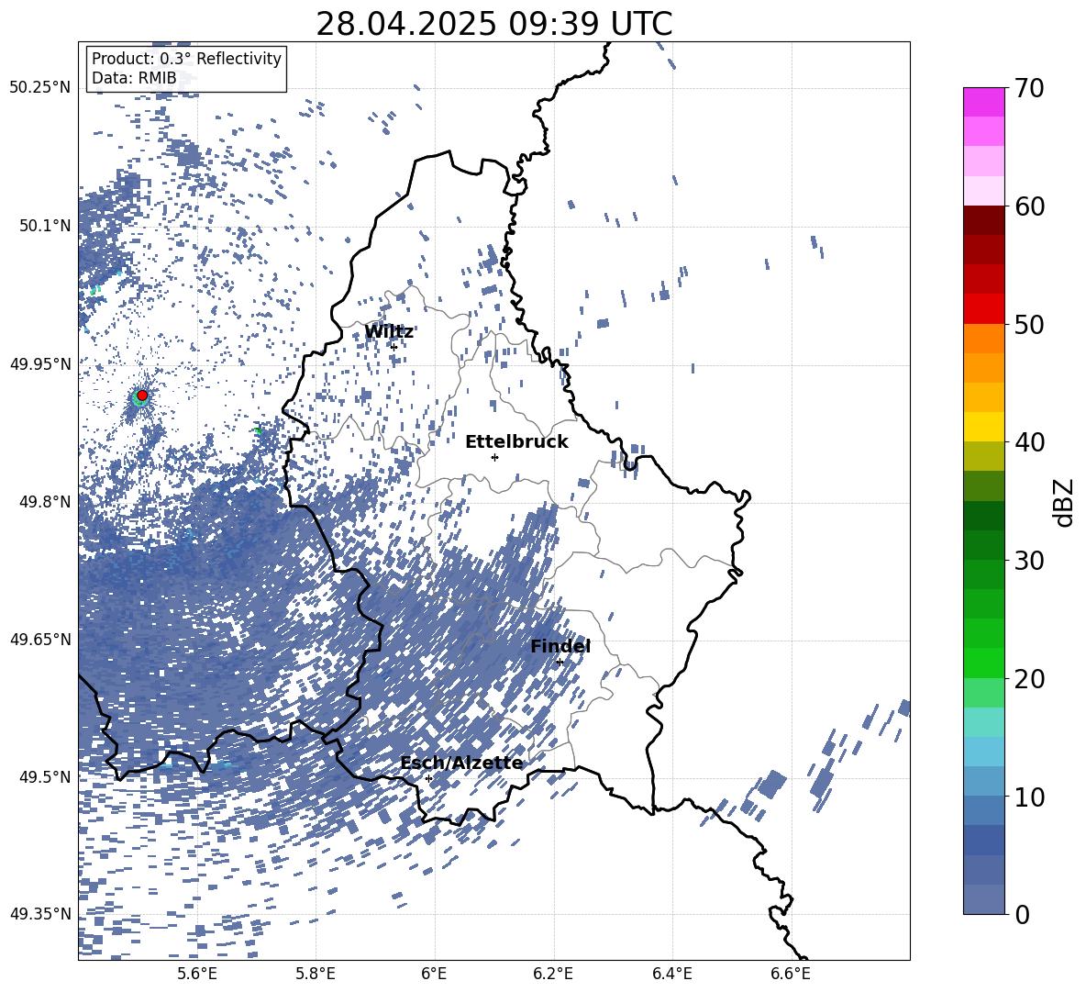The image size is (1086, 992).
Task: Click the 6.4°E longitude label
Action: (671, 974)
